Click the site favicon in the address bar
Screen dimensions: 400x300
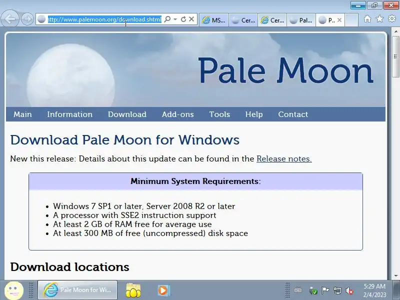41,19
